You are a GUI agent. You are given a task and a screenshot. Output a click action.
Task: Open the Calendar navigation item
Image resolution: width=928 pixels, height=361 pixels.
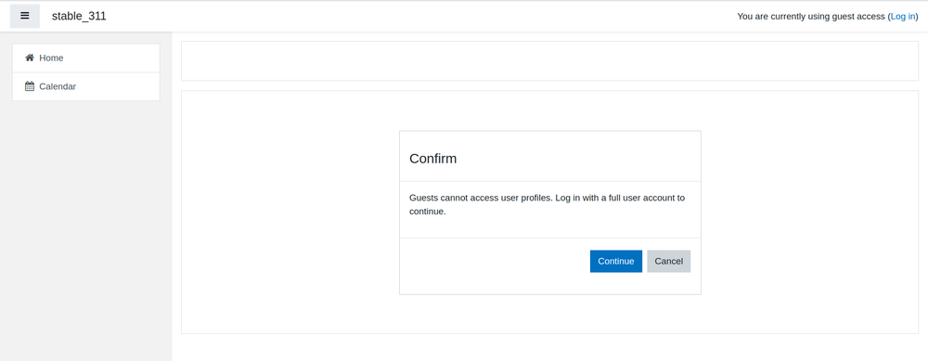[85, 86]
